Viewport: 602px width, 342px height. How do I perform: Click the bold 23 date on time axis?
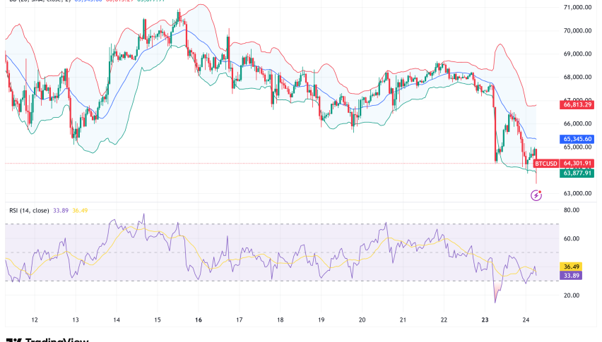(485, 319)
